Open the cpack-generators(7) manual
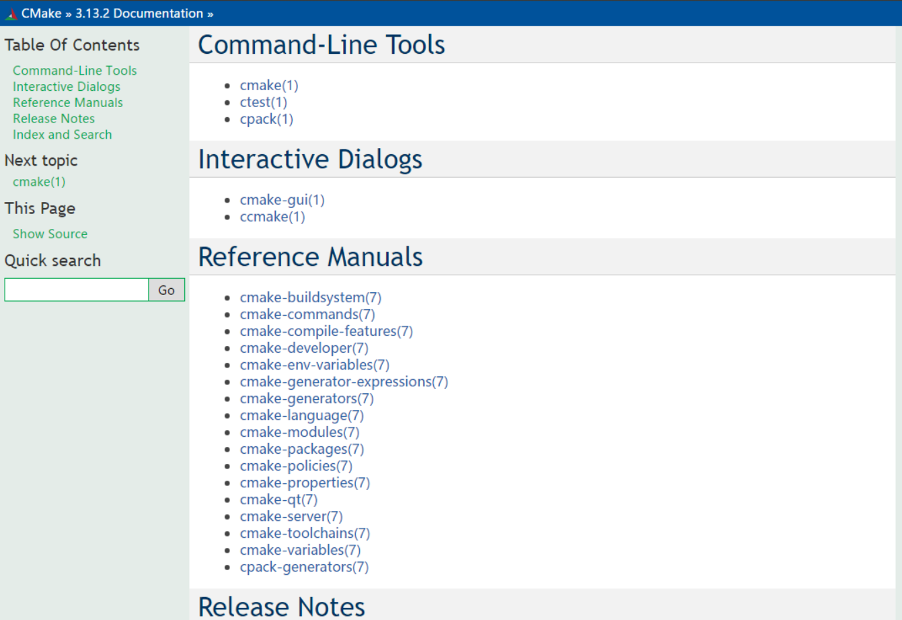The width and height of the screenshot is (902, 620). pos(304,567)
